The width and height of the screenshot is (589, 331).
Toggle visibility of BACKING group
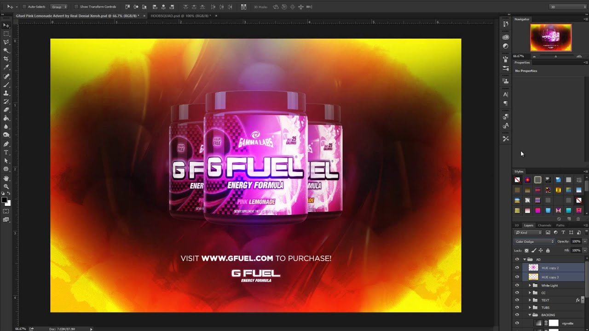(517, 315)
